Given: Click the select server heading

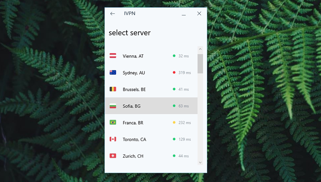Looking at the screenshot, I should coord(130,33).
